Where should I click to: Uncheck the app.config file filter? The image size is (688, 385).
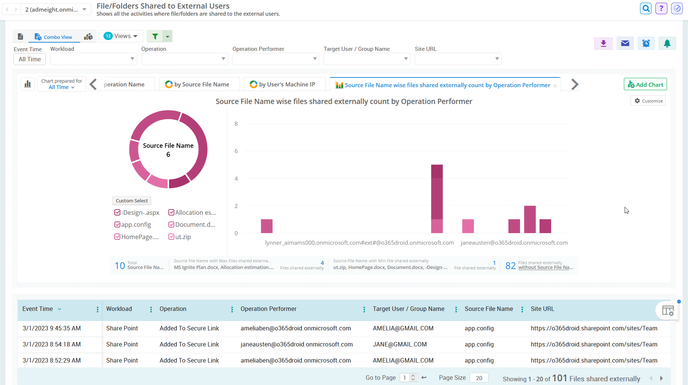click(117, 224)
